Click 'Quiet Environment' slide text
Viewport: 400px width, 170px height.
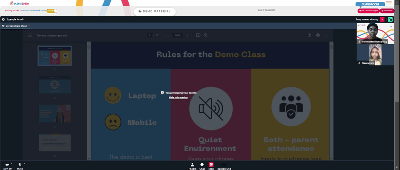click(210, 144)
